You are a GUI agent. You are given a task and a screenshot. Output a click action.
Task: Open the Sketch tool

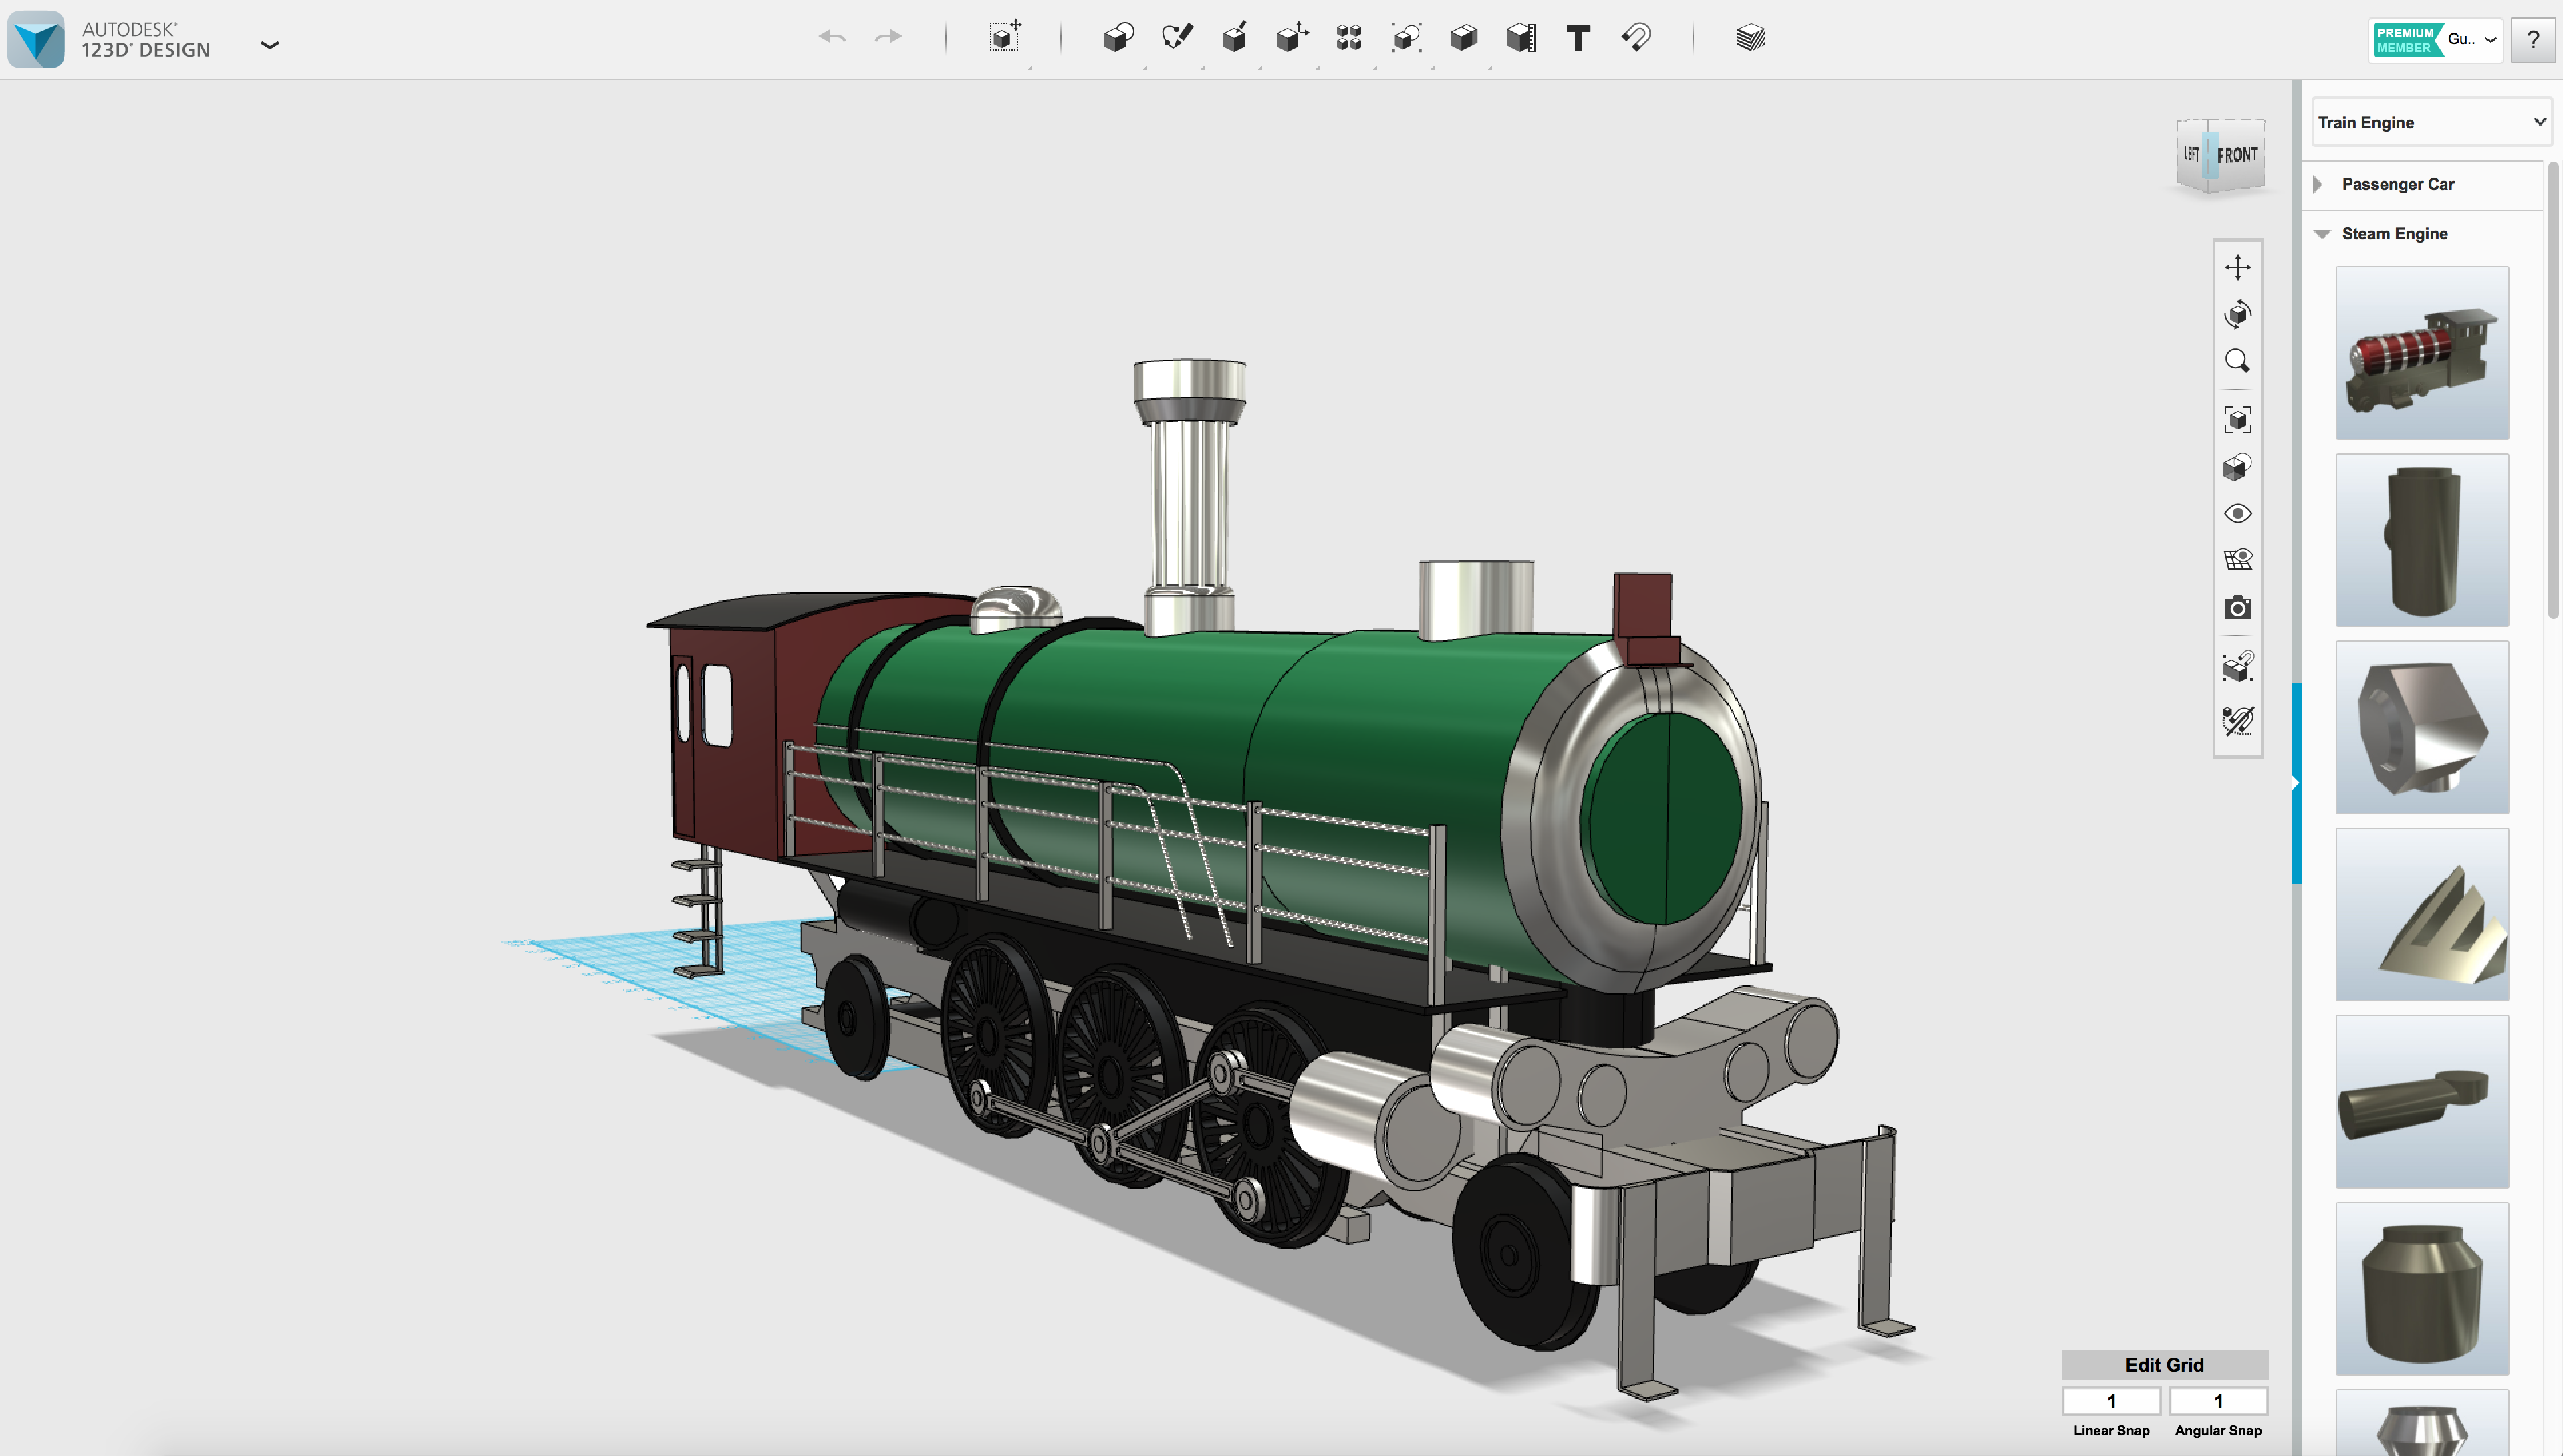click(1176, 38)
